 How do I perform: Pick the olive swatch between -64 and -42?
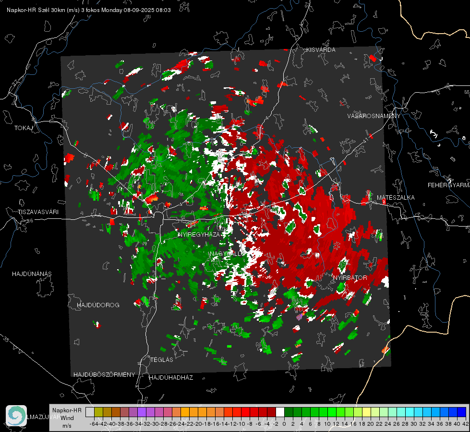98,412
